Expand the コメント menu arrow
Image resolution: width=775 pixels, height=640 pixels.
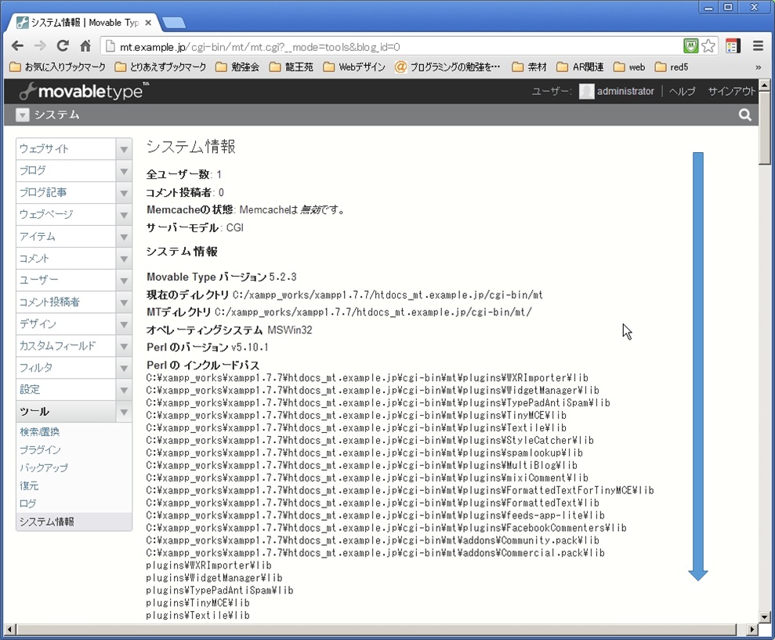(124, 258)
